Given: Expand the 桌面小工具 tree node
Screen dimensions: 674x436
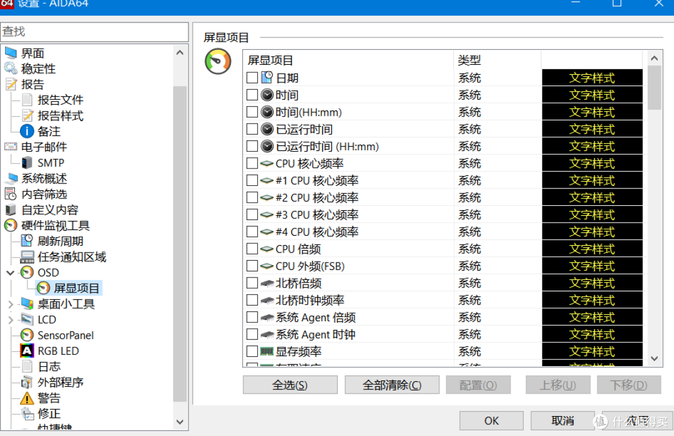Looking at the screenshot, I should point(11,304).
